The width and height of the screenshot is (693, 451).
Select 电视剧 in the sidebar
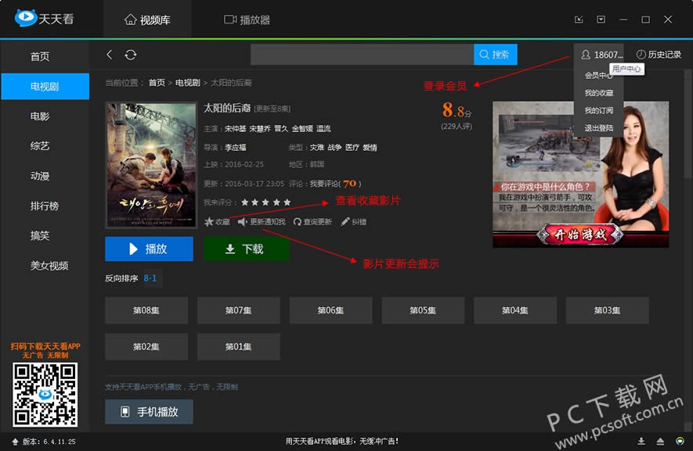45,87
